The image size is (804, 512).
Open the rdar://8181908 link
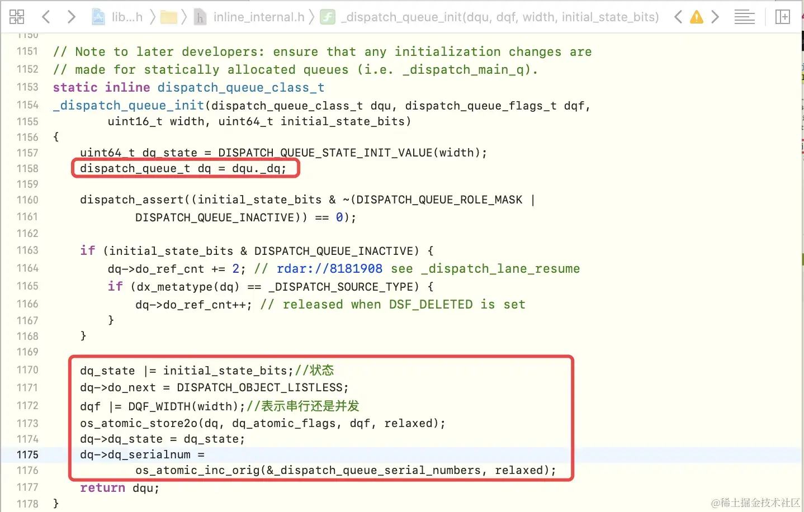329,269
